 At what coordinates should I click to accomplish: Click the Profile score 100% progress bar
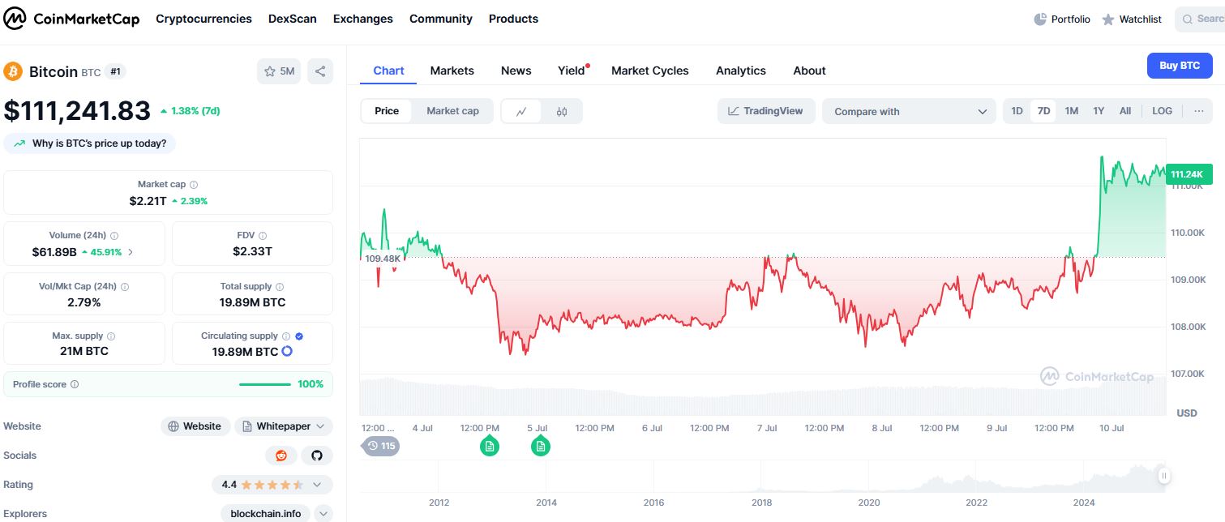tap(265, 384)
